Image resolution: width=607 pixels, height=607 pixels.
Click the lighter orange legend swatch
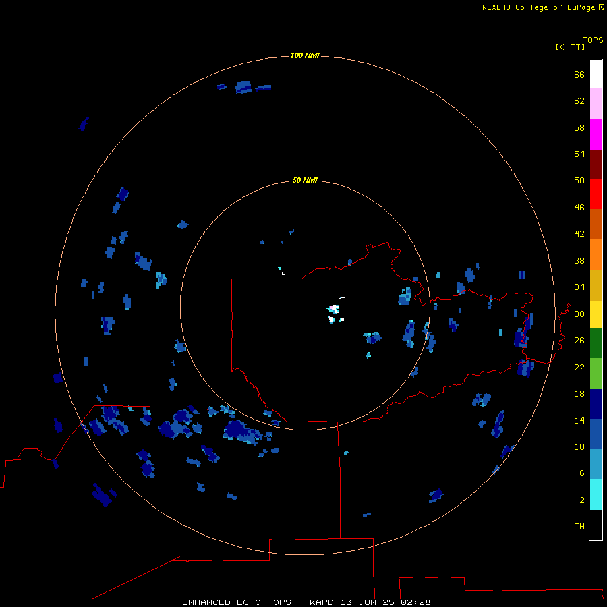[596, 255]
